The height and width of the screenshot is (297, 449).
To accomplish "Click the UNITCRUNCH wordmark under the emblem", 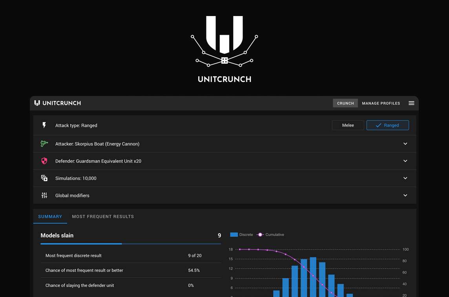I will coord(224,79).
